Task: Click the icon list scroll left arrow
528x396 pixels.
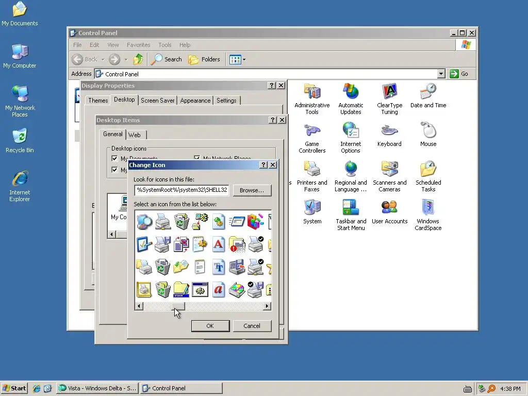Action: [139, 306]
